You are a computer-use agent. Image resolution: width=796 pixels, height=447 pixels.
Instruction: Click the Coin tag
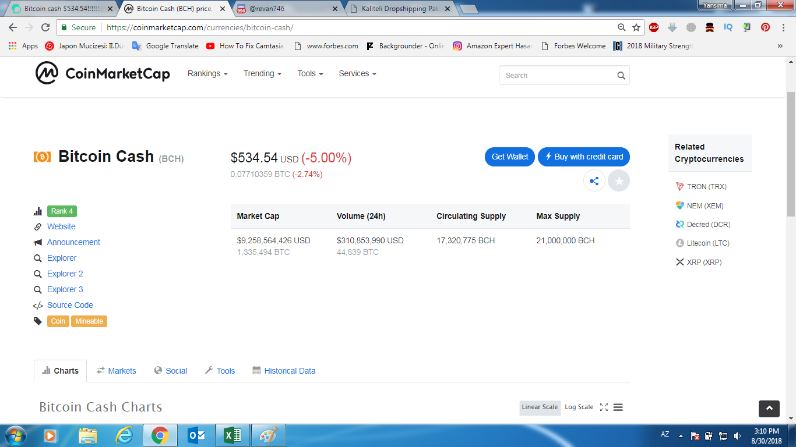tap(58, 321)
